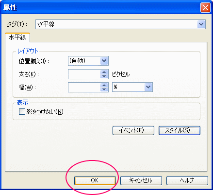Screen dimensions: 213x195
Task: Click the キャンセル button
Action: click(141, 180)
